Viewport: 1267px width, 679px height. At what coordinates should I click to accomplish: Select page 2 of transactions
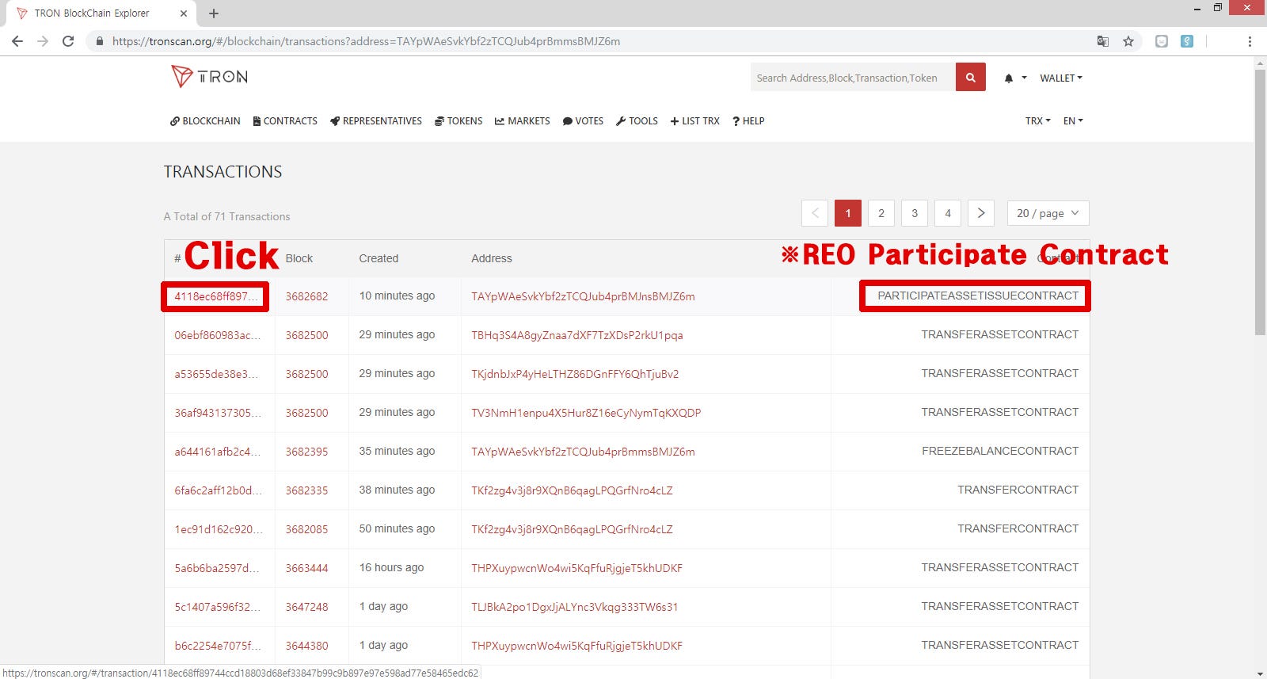click(x=881, y=213)
